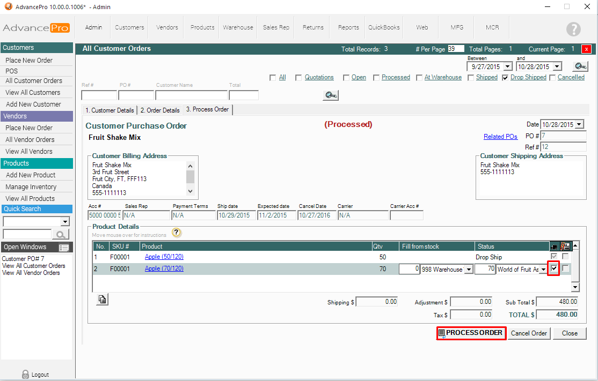Click the date range search key icon
598x381 pixels.
coord(580,66)
